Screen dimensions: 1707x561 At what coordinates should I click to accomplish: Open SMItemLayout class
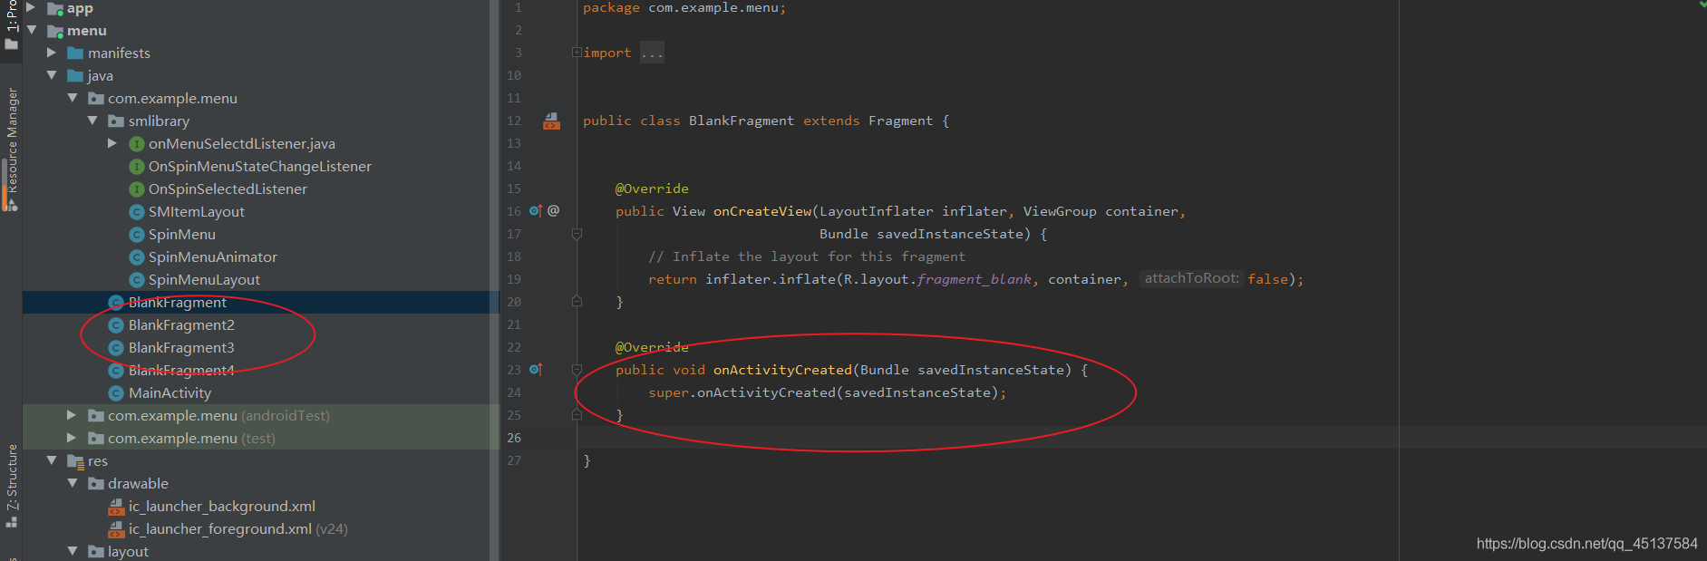(197, 211)
